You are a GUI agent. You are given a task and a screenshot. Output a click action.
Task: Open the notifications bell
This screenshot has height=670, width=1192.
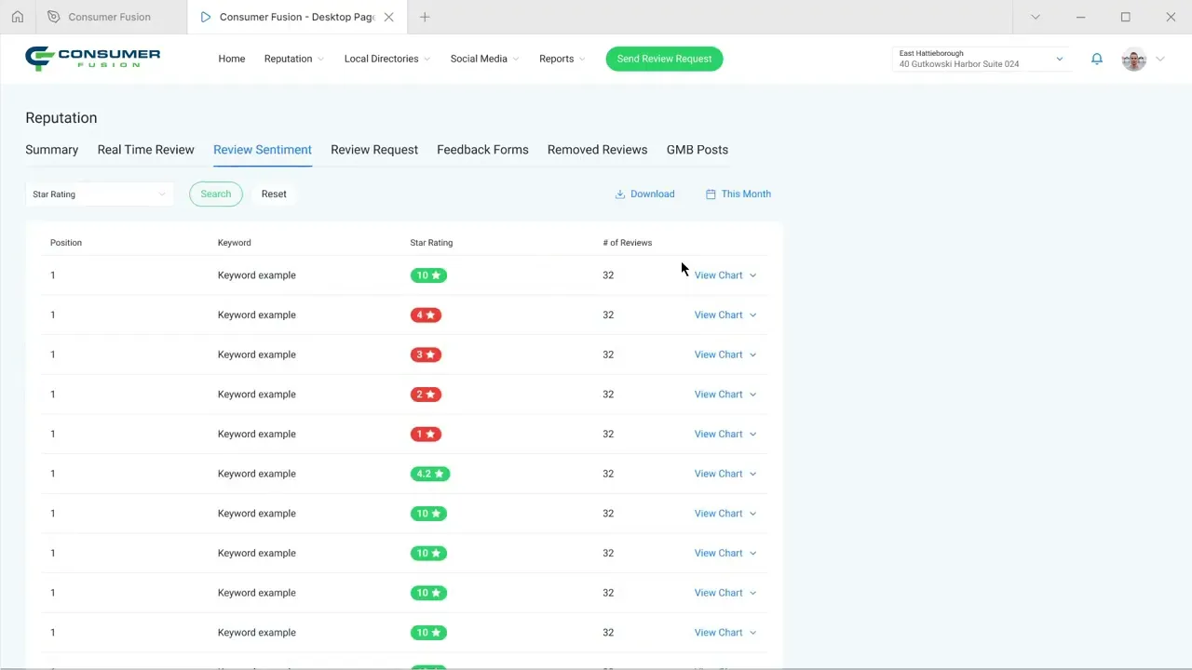click(x=1097, y=59)
